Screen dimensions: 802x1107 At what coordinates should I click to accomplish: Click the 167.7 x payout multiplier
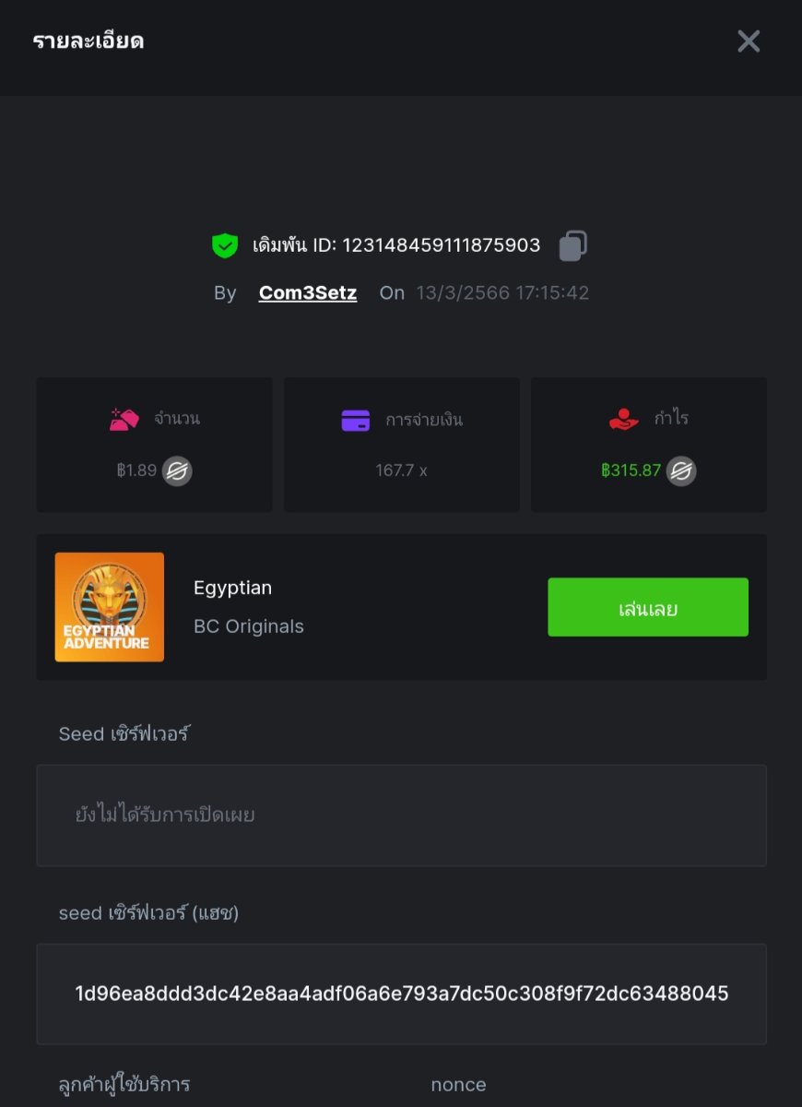click(401, 470)
